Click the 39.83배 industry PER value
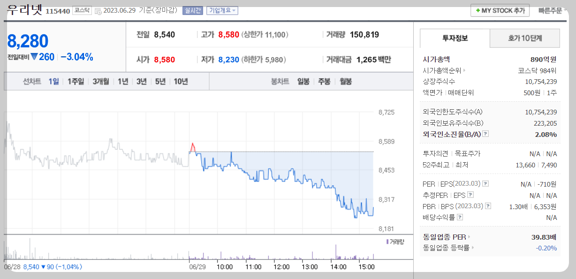Viewport: 576px width, 279px height. coord(544,237)
